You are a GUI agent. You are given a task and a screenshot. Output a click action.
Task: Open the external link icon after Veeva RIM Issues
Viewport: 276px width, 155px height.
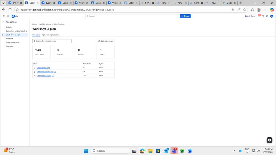click(x=52, y=76)
